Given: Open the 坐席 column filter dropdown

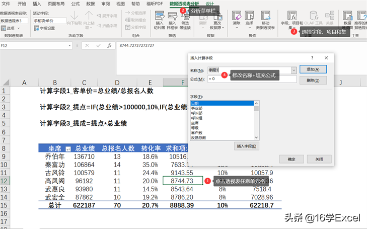Looking at the screenshot, I should (x=67, y=149).
